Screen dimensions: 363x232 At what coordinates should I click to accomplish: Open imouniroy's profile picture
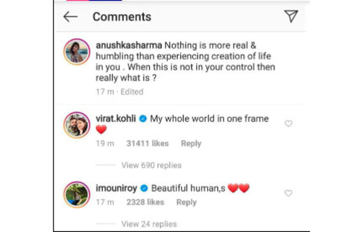(x=76, y=194)
